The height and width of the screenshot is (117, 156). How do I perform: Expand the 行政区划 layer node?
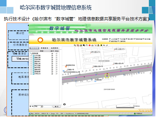(31, 74)
